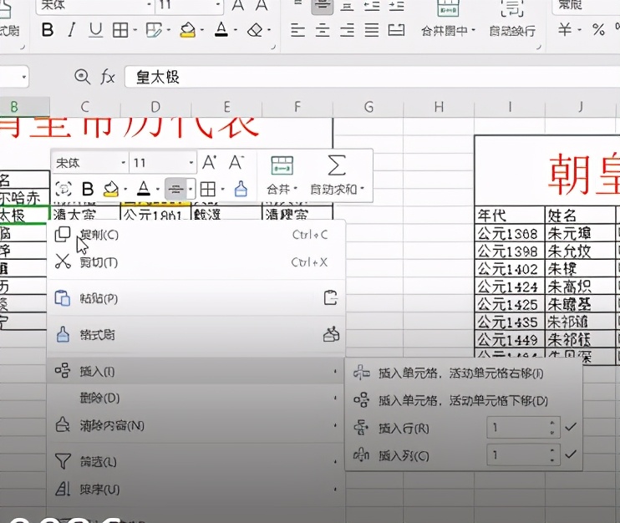Decrement insert column count stepper
This screenshot has width=620, height=523.
[552, 460]
